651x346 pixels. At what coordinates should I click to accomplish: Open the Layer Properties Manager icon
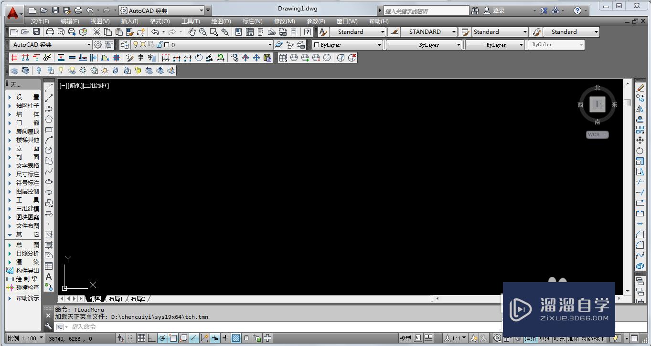[125, 45]
